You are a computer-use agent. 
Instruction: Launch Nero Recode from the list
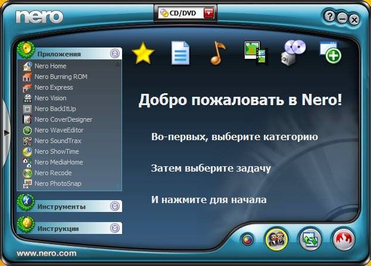point(53,173)
